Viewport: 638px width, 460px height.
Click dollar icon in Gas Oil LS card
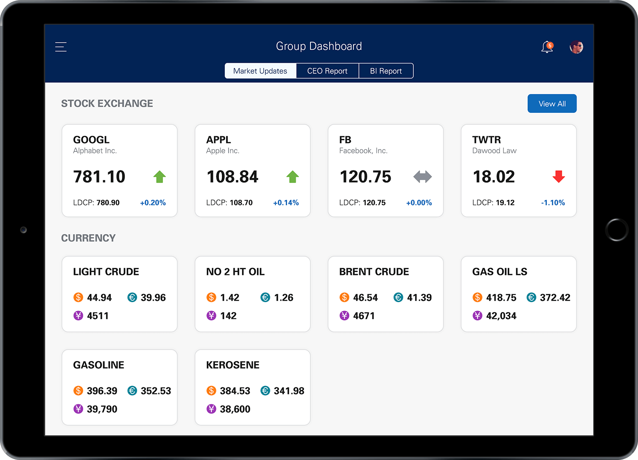click(x=478, y=297)
